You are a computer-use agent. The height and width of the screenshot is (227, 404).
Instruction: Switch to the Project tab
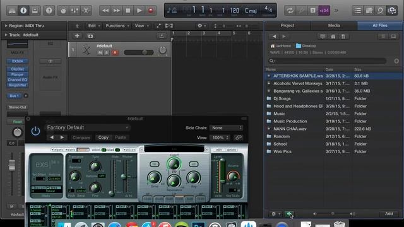tap(287, 25)
